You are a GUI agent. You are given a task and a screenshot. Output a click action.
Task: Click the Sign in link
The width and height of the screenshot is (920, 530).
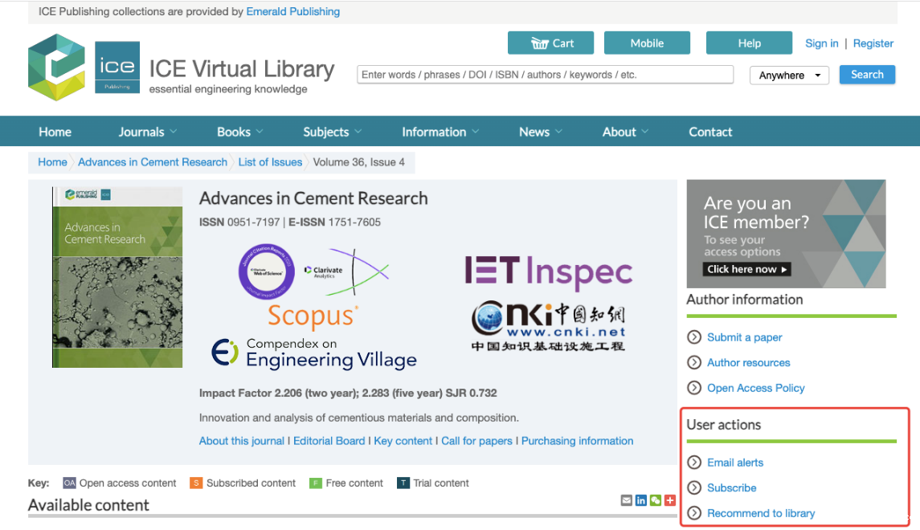pos(821,43)
